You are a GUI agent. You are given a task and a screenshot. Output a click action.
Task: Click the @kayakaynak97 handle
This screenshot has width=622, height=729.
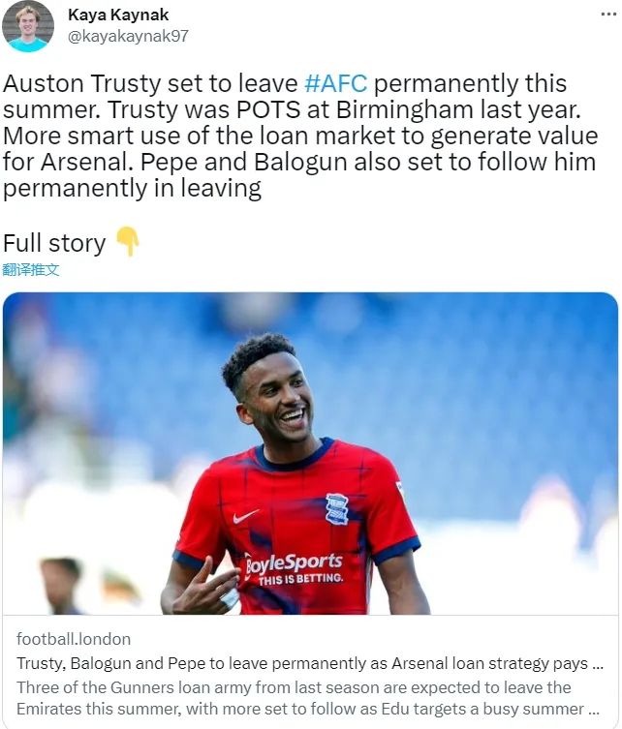coord(128,37)
